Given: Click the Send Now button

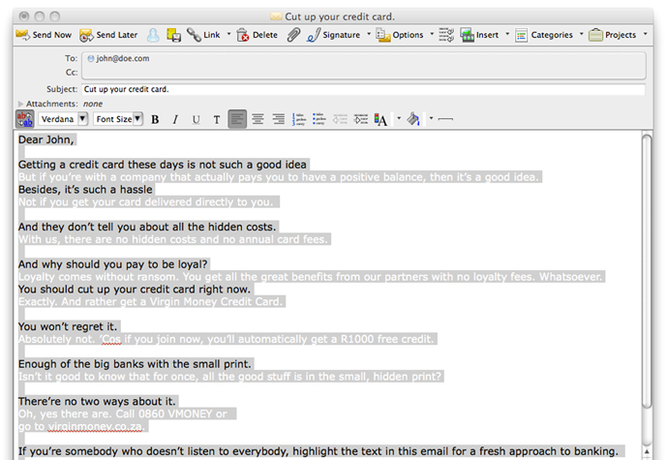Looking at the screenshot, I should point(45,35).
